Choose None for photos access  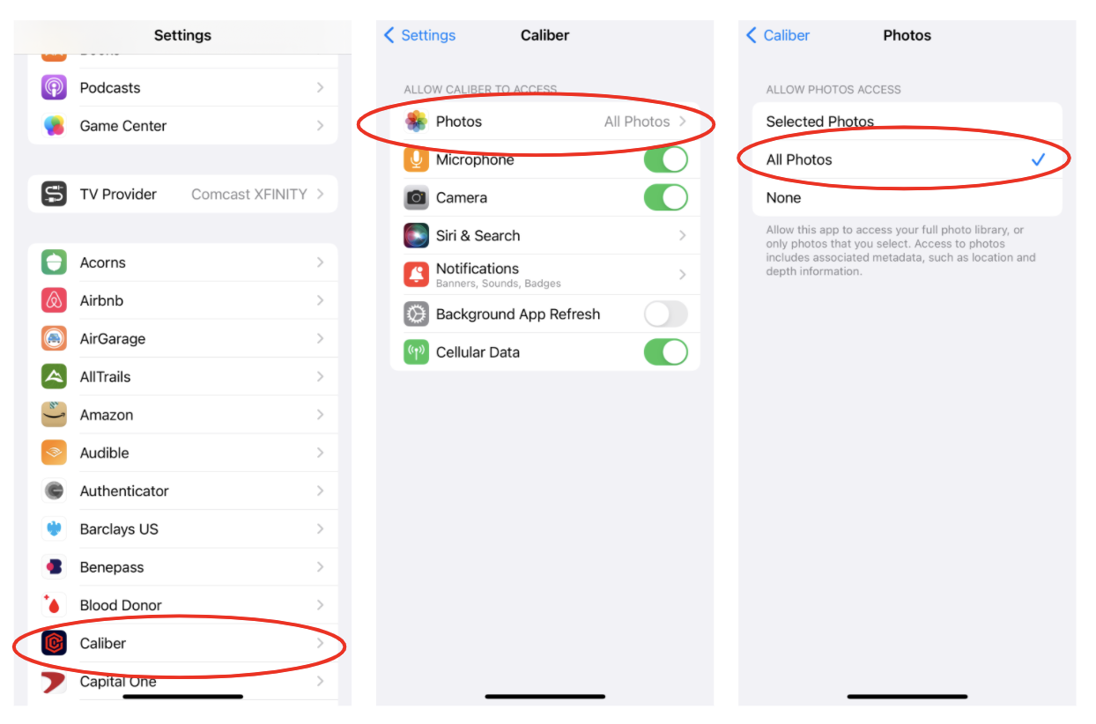pyautogui.click(x=907, y=198)
